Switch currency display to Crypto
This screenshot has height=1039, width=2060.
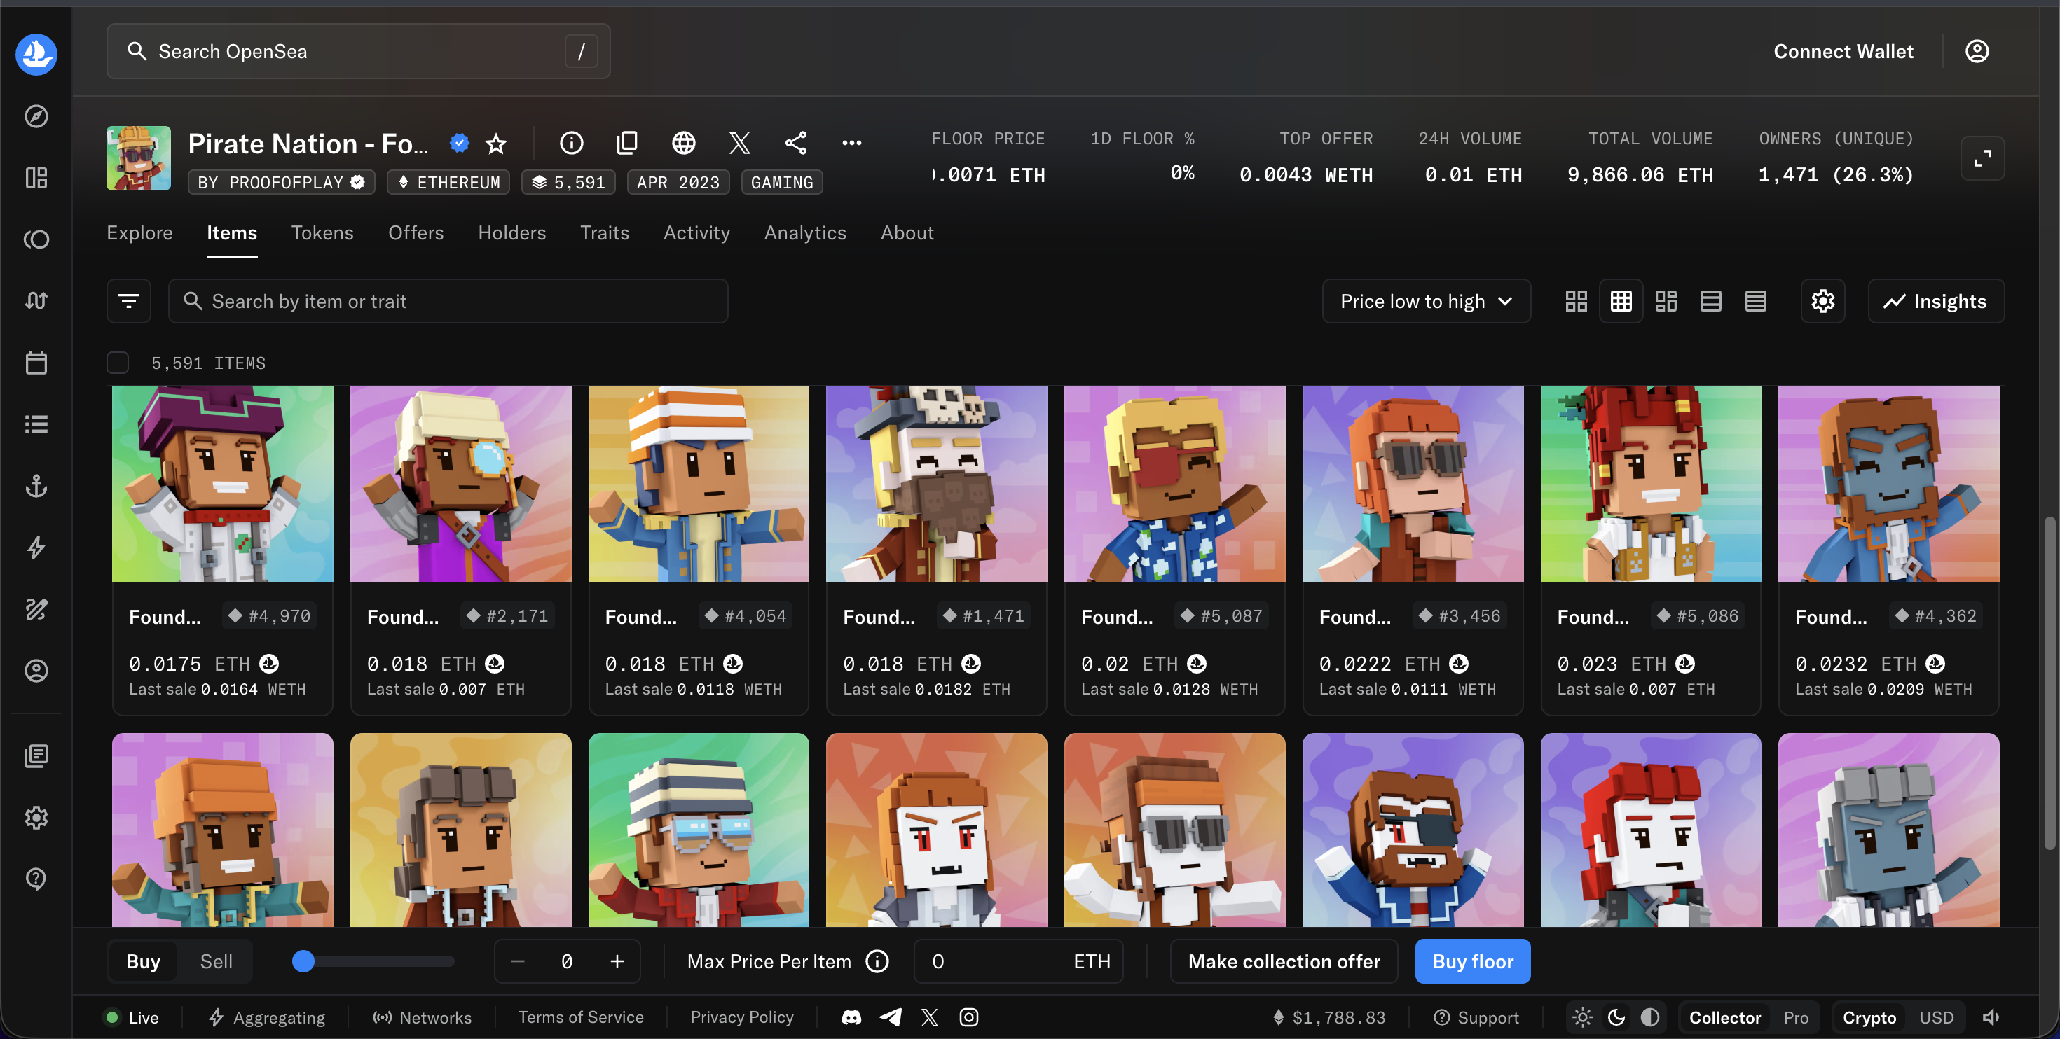click(x=1869, y=1017)
